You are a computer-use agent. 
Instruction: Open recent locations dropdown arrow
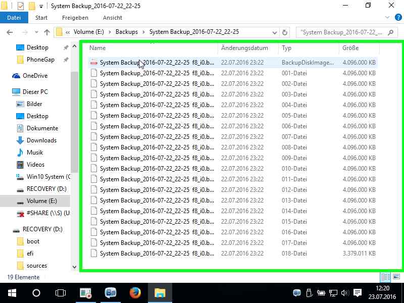click(36, 32)
